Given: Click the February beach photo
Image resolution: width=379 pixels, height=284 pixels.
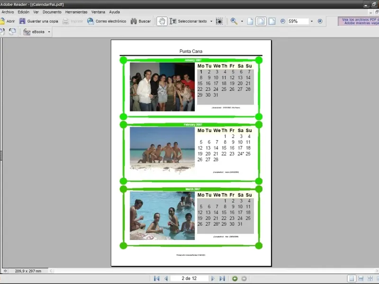Looking at the screenshot, I should tap(162, 150).
